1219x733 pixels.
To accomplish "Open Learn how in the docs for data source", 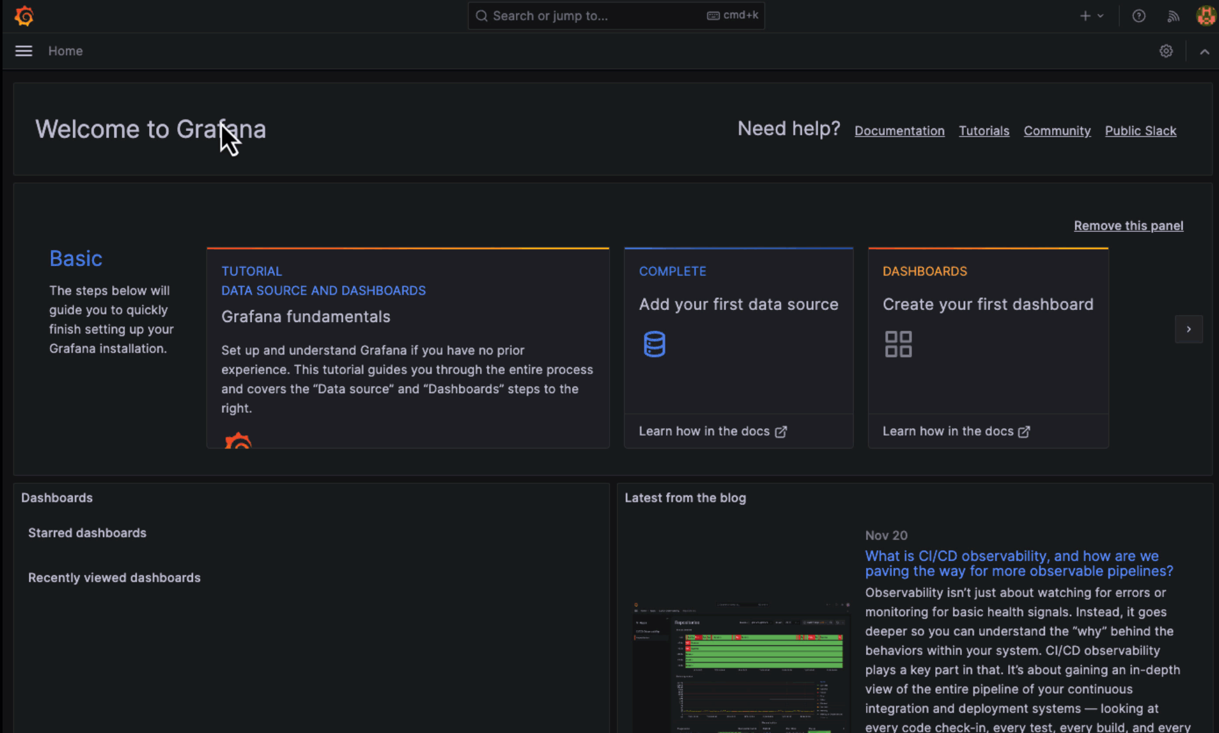I will (712, 431).
